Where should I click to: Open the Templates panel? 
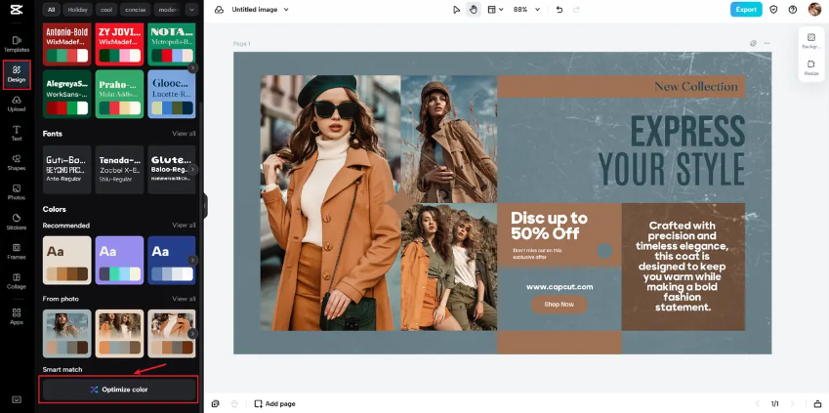(17, 44)
